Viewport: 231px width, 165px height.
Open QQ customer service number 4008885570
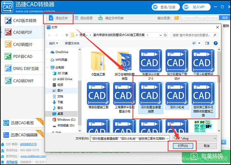pyautogui.click(x=28, y=144)
